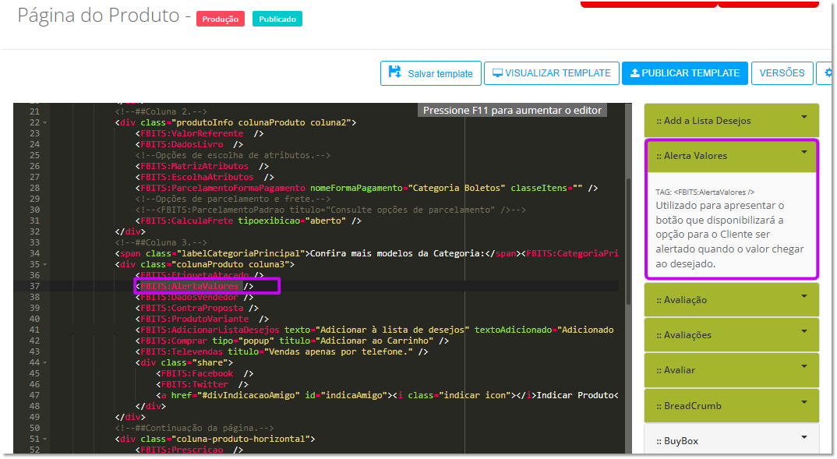Click the TAG: <FBITS:AlertaValores /> label in side panel

[x=705, y=192]
